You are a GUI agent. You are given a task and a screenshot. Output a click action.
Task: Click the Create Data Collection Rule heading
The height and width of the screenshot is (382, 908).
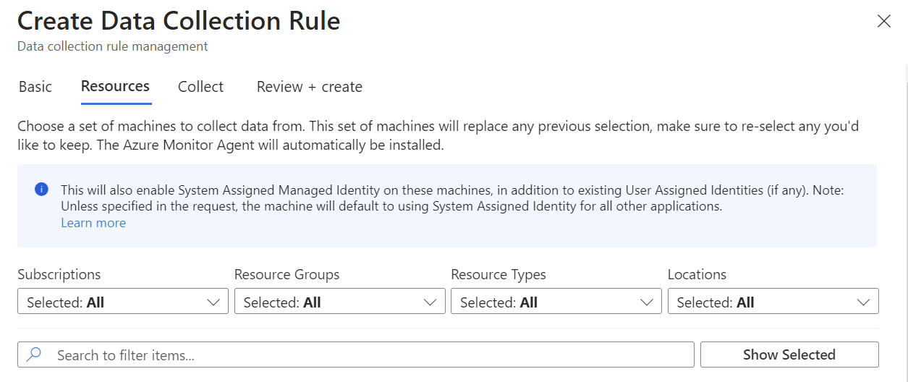(179, 21)
